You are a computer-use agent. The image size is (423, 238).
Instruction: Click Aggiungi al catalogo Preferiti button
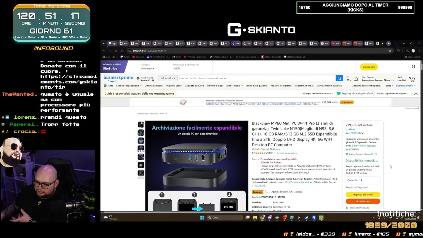point(355,94)
